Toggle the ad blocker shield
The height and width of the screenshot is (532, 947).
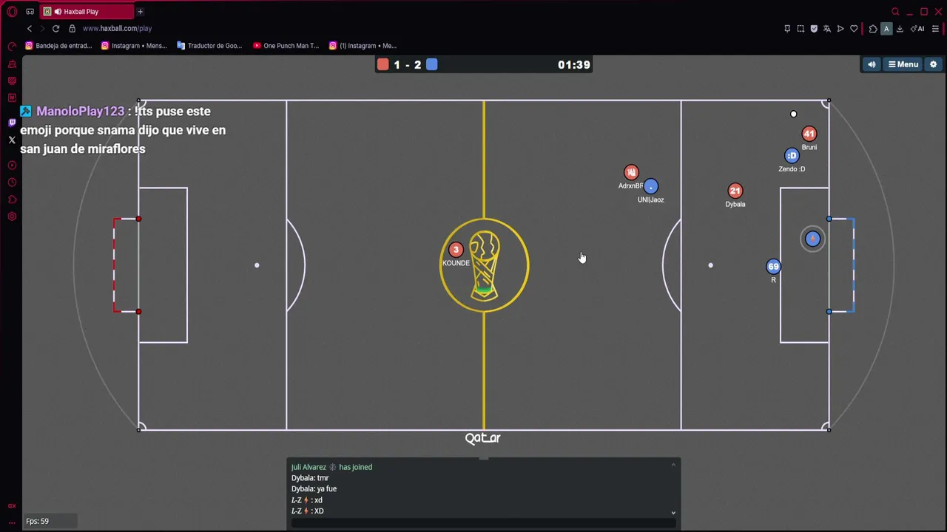click(814, 29)
